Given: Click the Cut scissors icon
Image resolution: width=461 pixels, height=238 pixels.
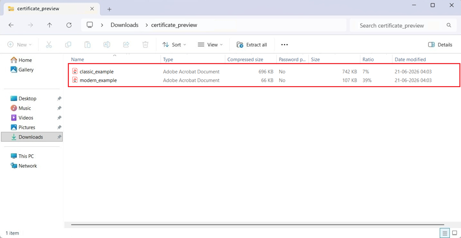Looking at the screenshot, I should 49,45.
